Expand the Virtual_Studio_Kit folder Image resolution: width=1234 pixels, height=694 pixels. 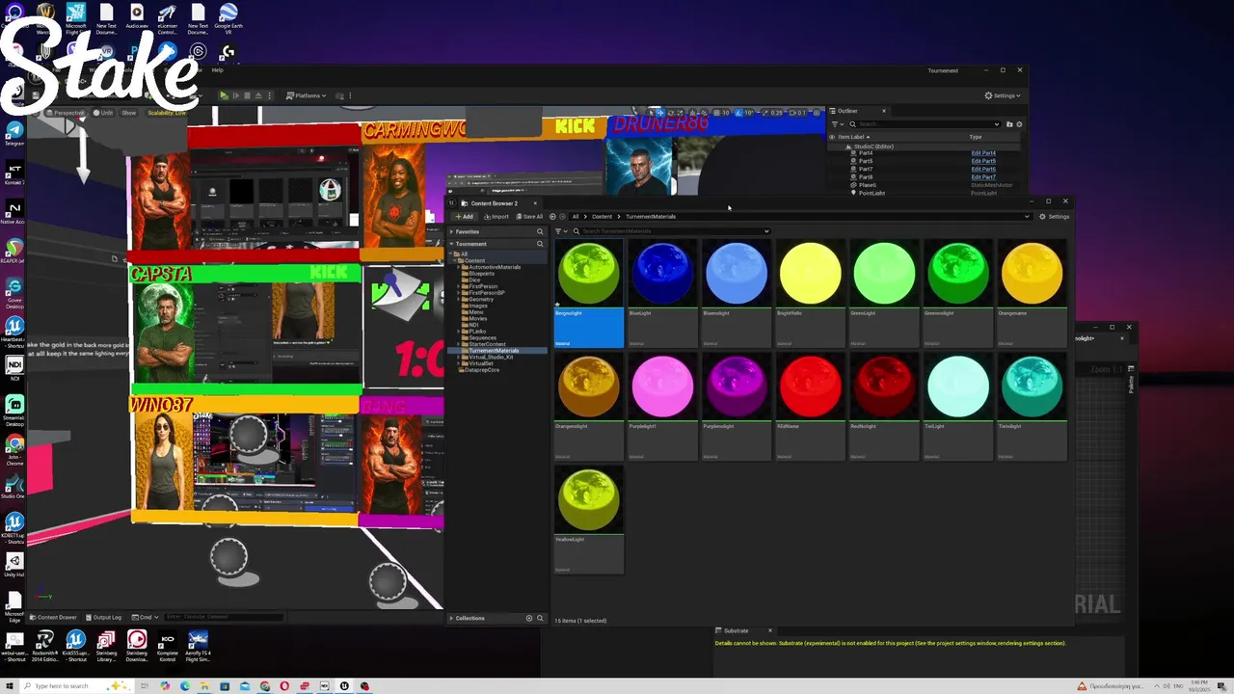pyautogui.click(x=460, y=357)
